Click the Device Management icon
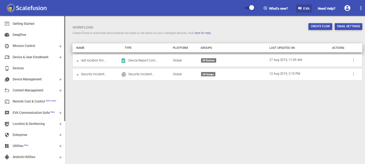The image size is (365, 164). tap(7, 79)
